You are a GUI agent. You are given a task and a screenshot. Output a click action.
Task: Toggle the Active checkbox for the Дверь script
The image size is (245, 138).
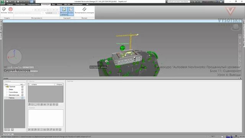[x=22, y=89]
